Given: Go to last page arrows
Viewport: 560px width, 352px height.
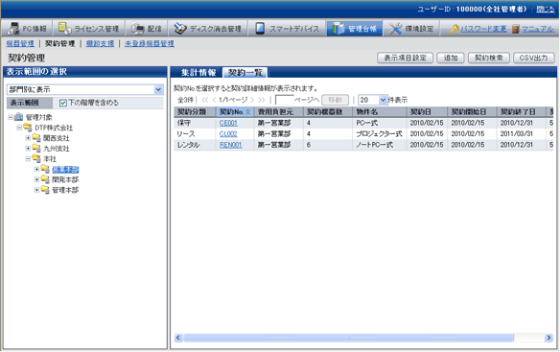Looking at the screenshot, I should tap(262, 100).
